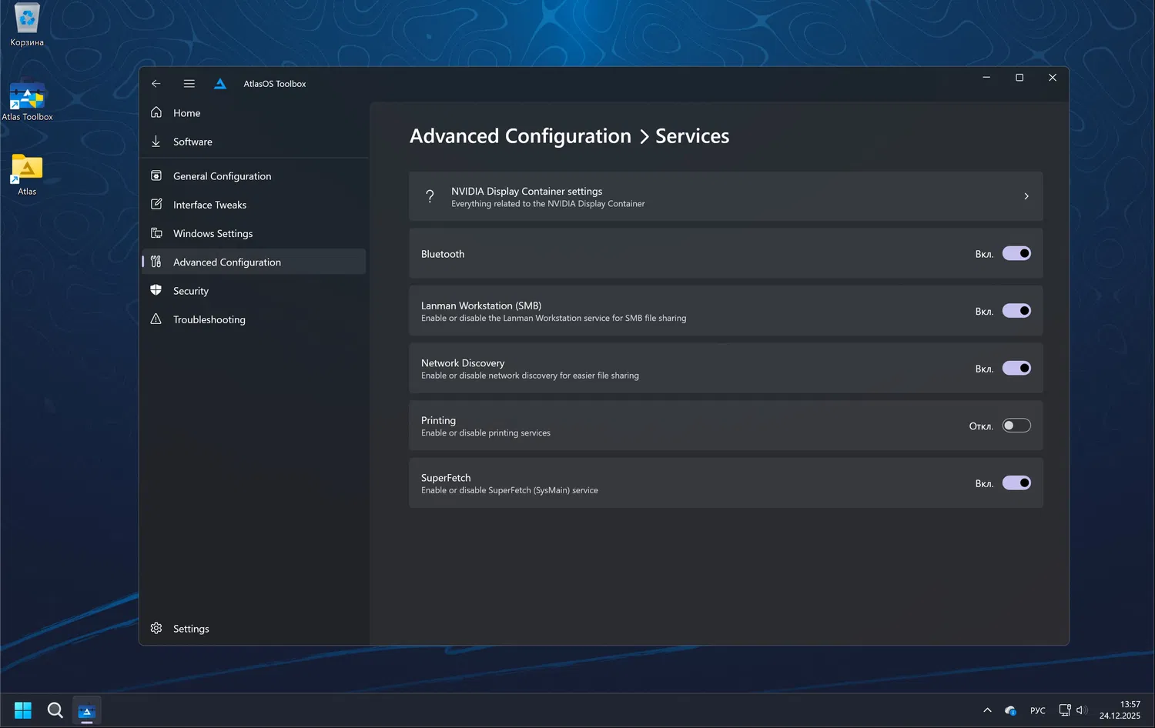Open the General Configuration section
Screen dimensions: 1155x728
click(222, 176)
